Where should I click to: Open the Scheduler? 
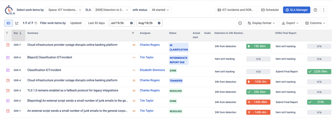pos(270,10)
